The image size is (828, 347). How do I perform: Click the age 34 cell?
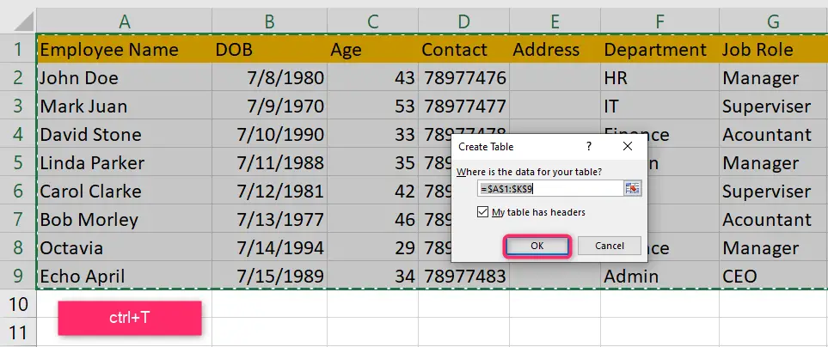(373, 276)
